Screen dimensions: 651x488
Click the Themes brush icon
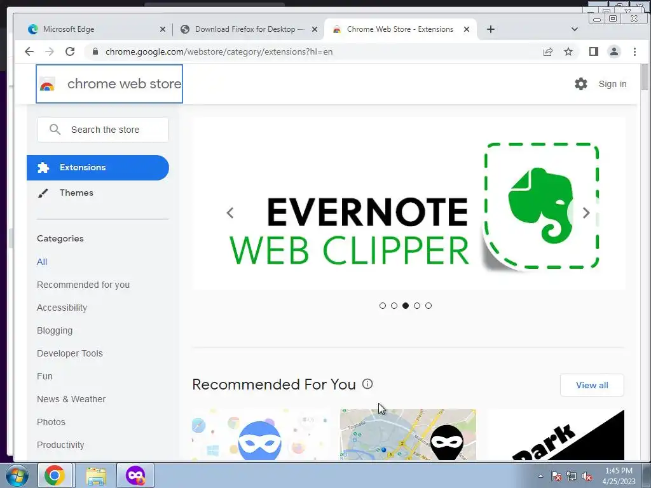click(43, 193)
